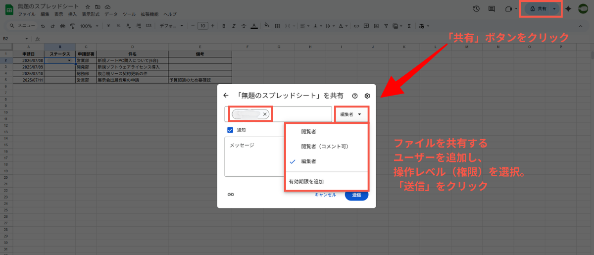Screen dimensions: 594x255
Task: Open share dialog help icon
Action: [x=355, y=96]
